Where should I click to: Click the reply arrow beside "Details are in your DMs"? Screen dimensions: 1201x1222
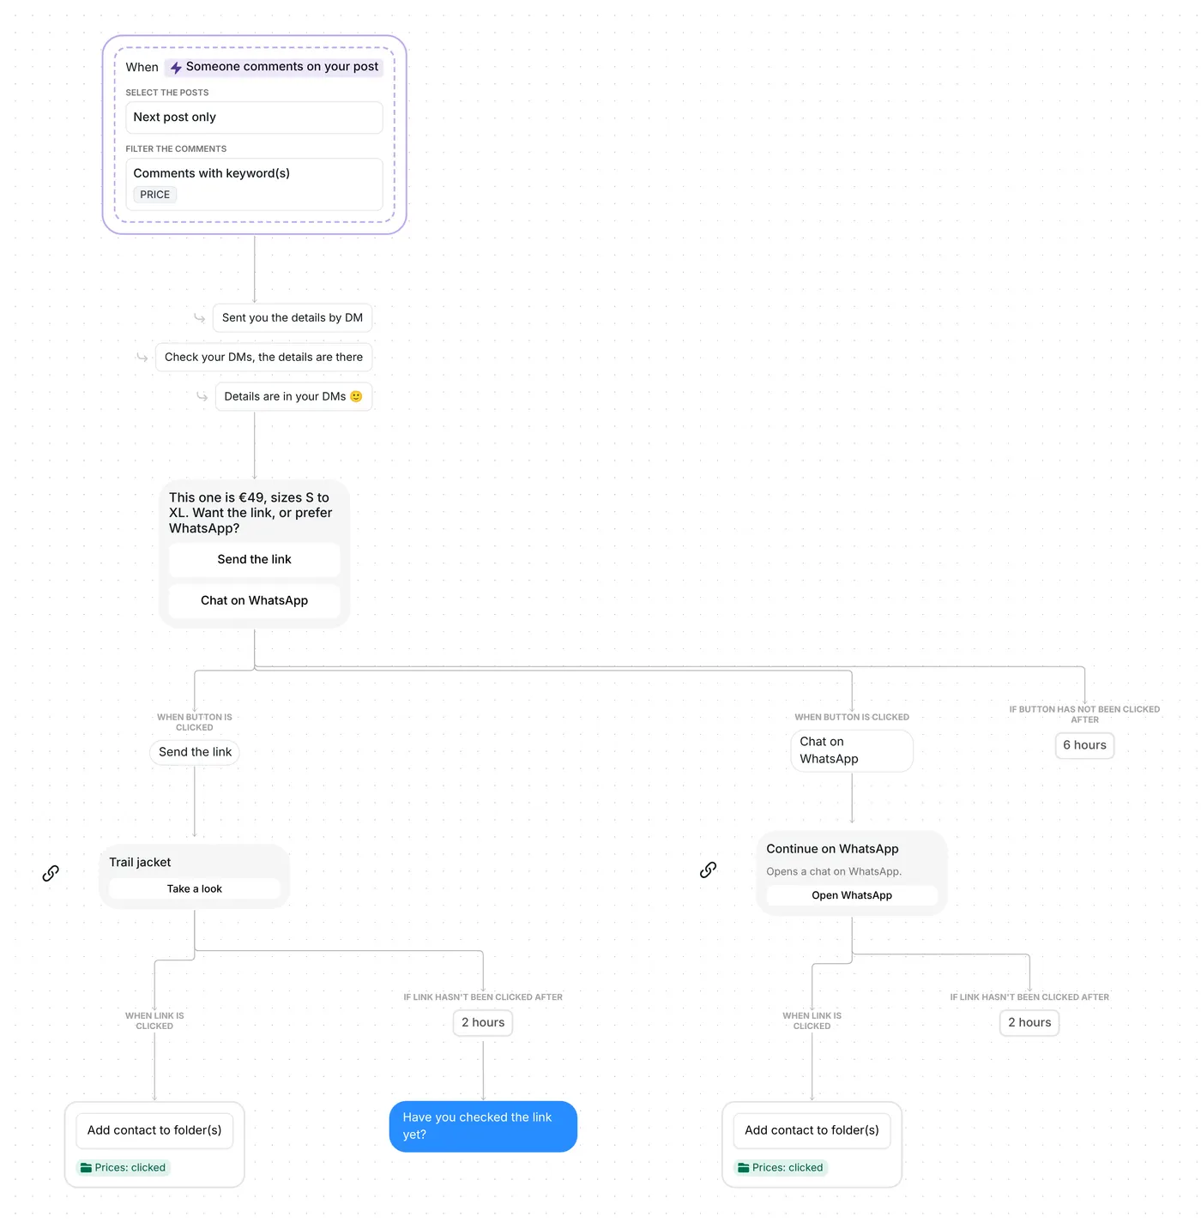coord(202,397)
